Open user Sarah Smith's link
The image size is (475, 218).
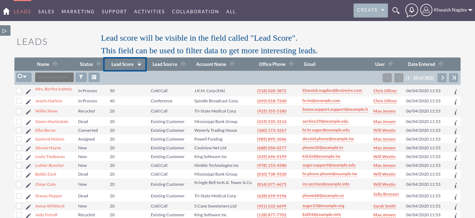(x=384, y=206)
